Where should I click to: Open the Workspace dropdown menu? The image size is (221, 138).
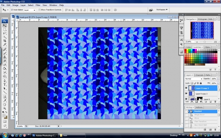162,10
